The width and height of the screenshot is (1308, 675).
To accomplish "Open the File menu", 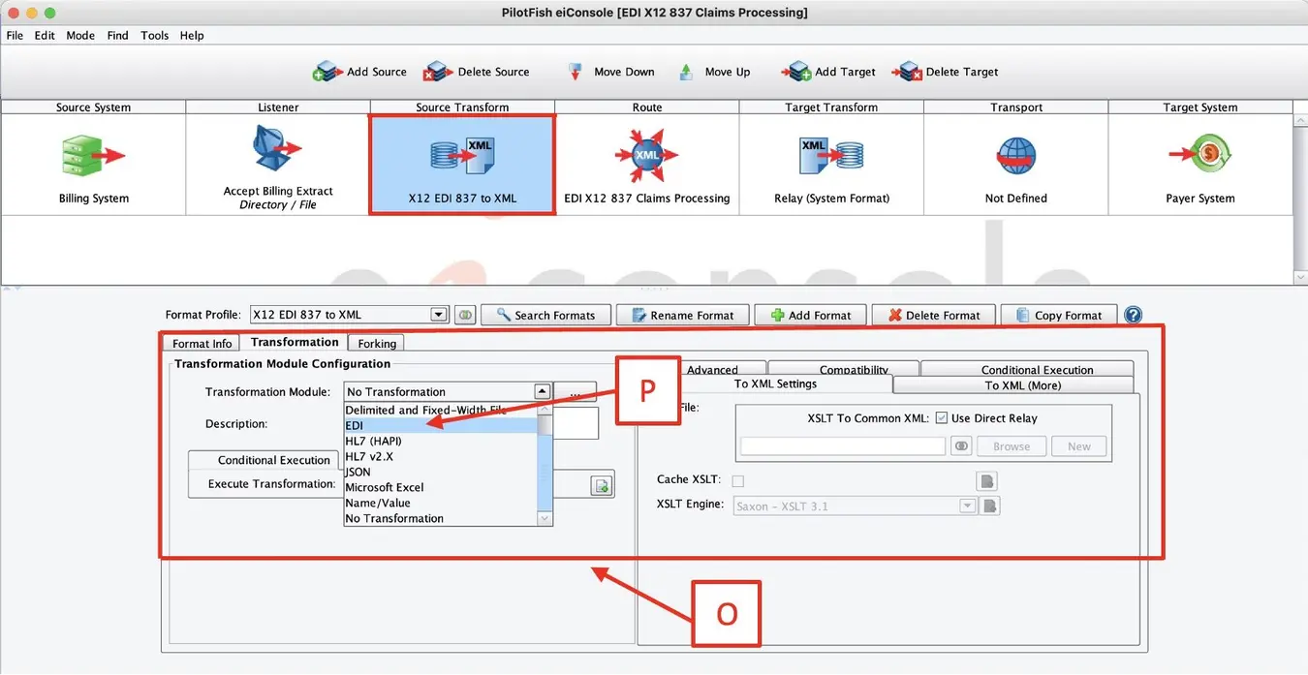I will (x=15, y=35).
